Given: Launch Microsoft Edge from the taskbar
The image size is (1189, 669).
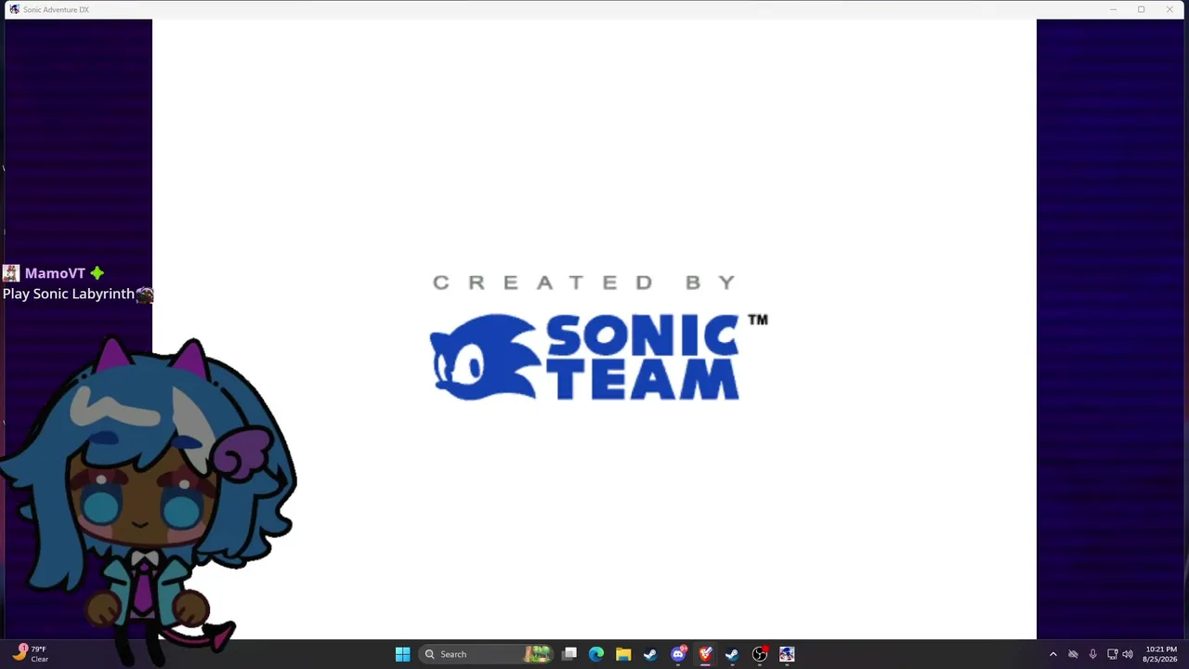Looking at the screenshot, I should click(x=596, y=654).
